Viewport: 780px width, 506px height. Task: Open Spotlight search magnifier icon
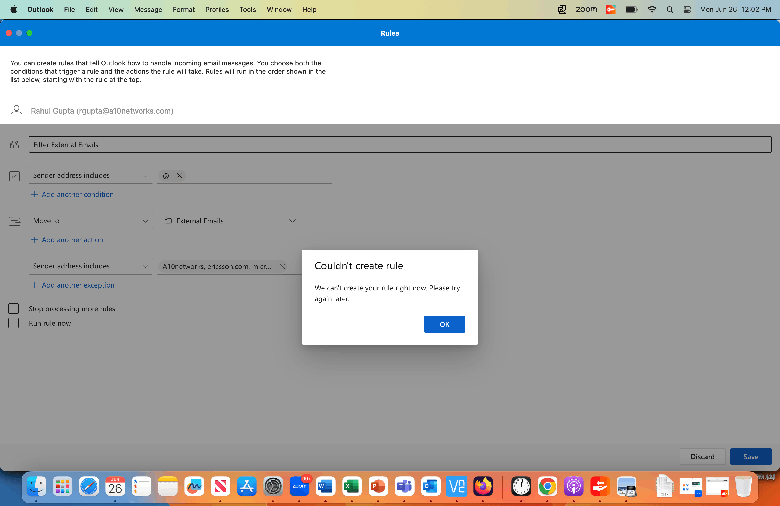(670, 10)
